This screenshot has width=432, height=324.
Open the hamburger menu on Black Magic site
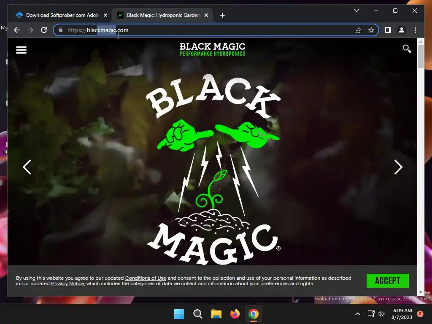click(21, 50)
